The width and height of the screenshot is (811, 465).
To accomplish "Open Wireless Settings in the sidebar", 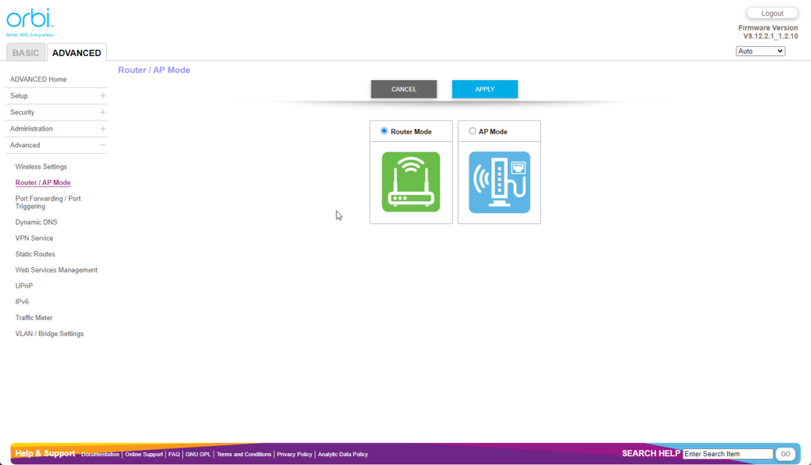I will (x=41, y=167).
